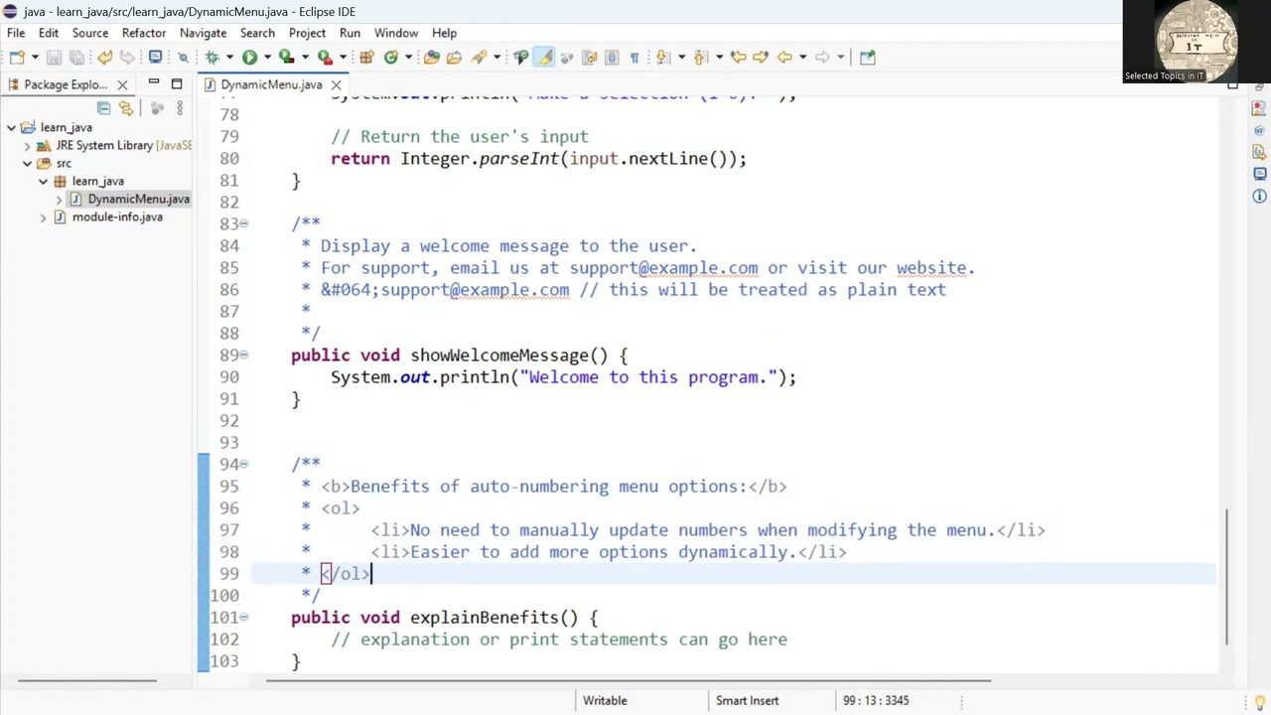This screenshot has width=1271, height=715.
Task: Click the Run External Tools icon
Action: [x=325, y=57]
